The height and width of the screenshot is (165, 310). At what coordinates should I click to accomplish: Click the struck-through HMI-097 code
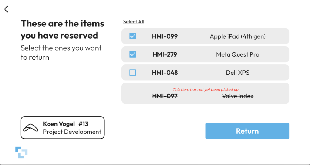pos(165,96)
